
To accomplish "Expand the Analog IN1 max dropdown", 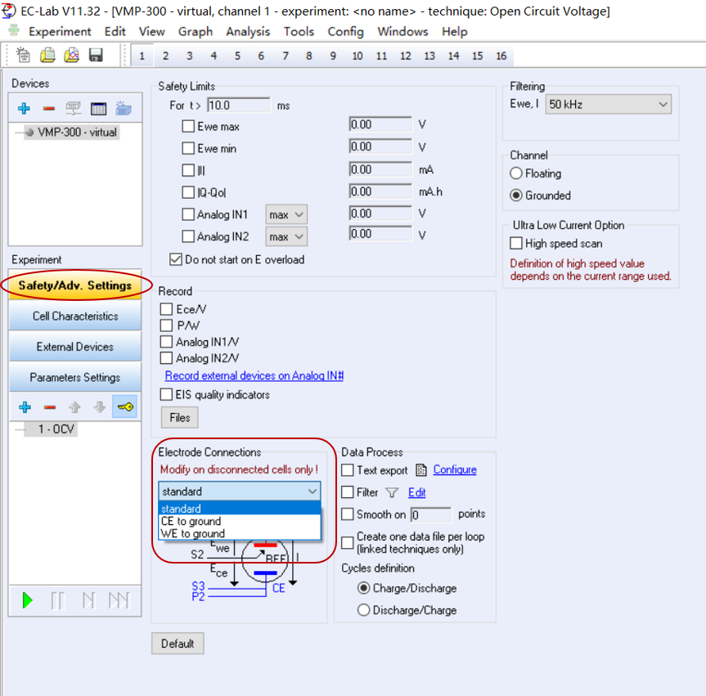I will pyautogui.click(x=286, y=214).
